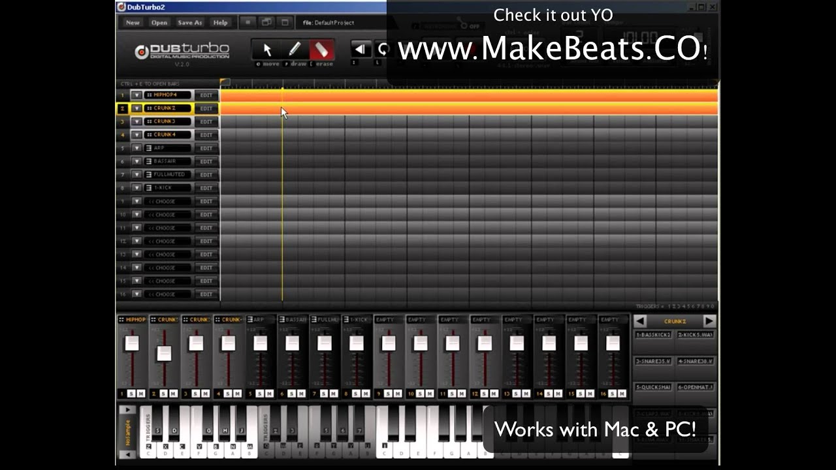Expand dropdown arrow on track 6 BASSAIR
This screenshot has height=470, width=836.
(137, 161)
